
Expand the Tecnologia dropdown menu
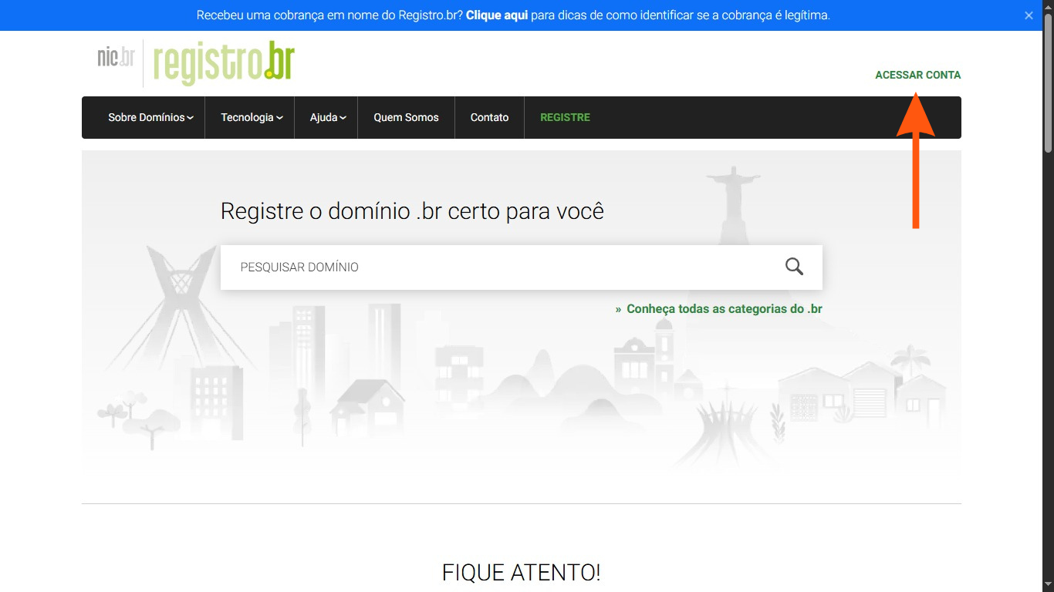252,117
